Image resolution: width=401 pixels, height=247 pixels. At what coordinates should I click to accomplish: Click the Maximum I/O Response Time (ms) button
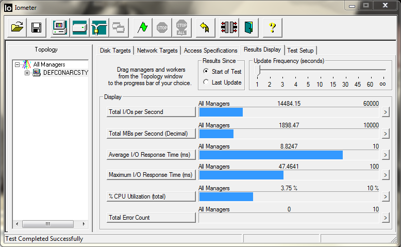[151, 175]
